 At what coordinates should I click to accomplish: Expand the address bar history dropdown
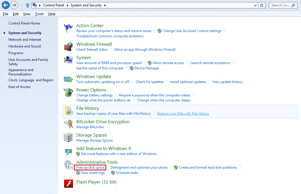tap(255, 5)
